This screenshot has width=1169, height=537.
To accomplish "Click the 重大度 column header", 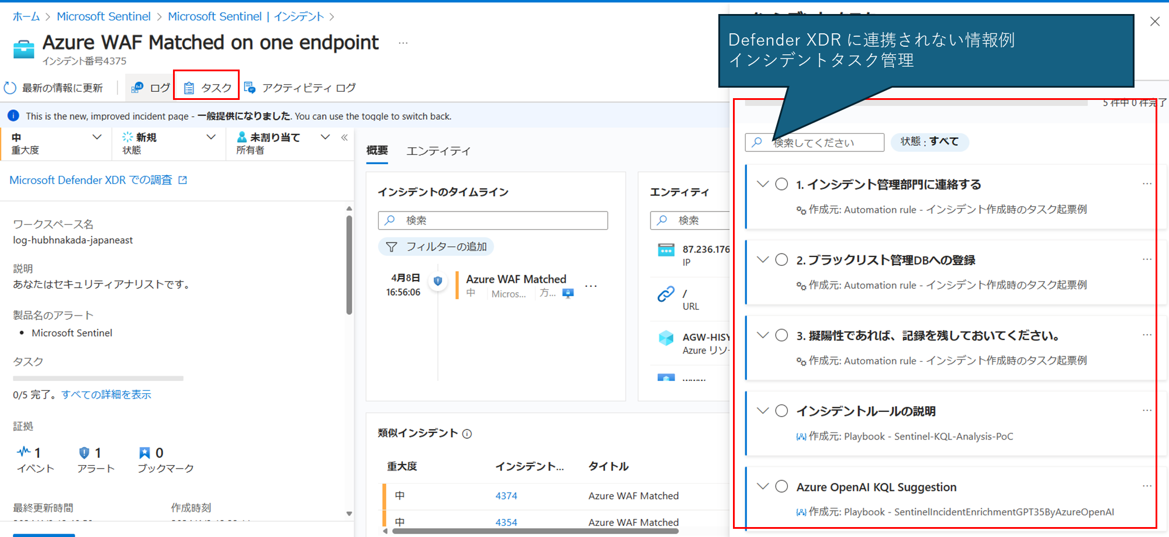I will 402,466.
